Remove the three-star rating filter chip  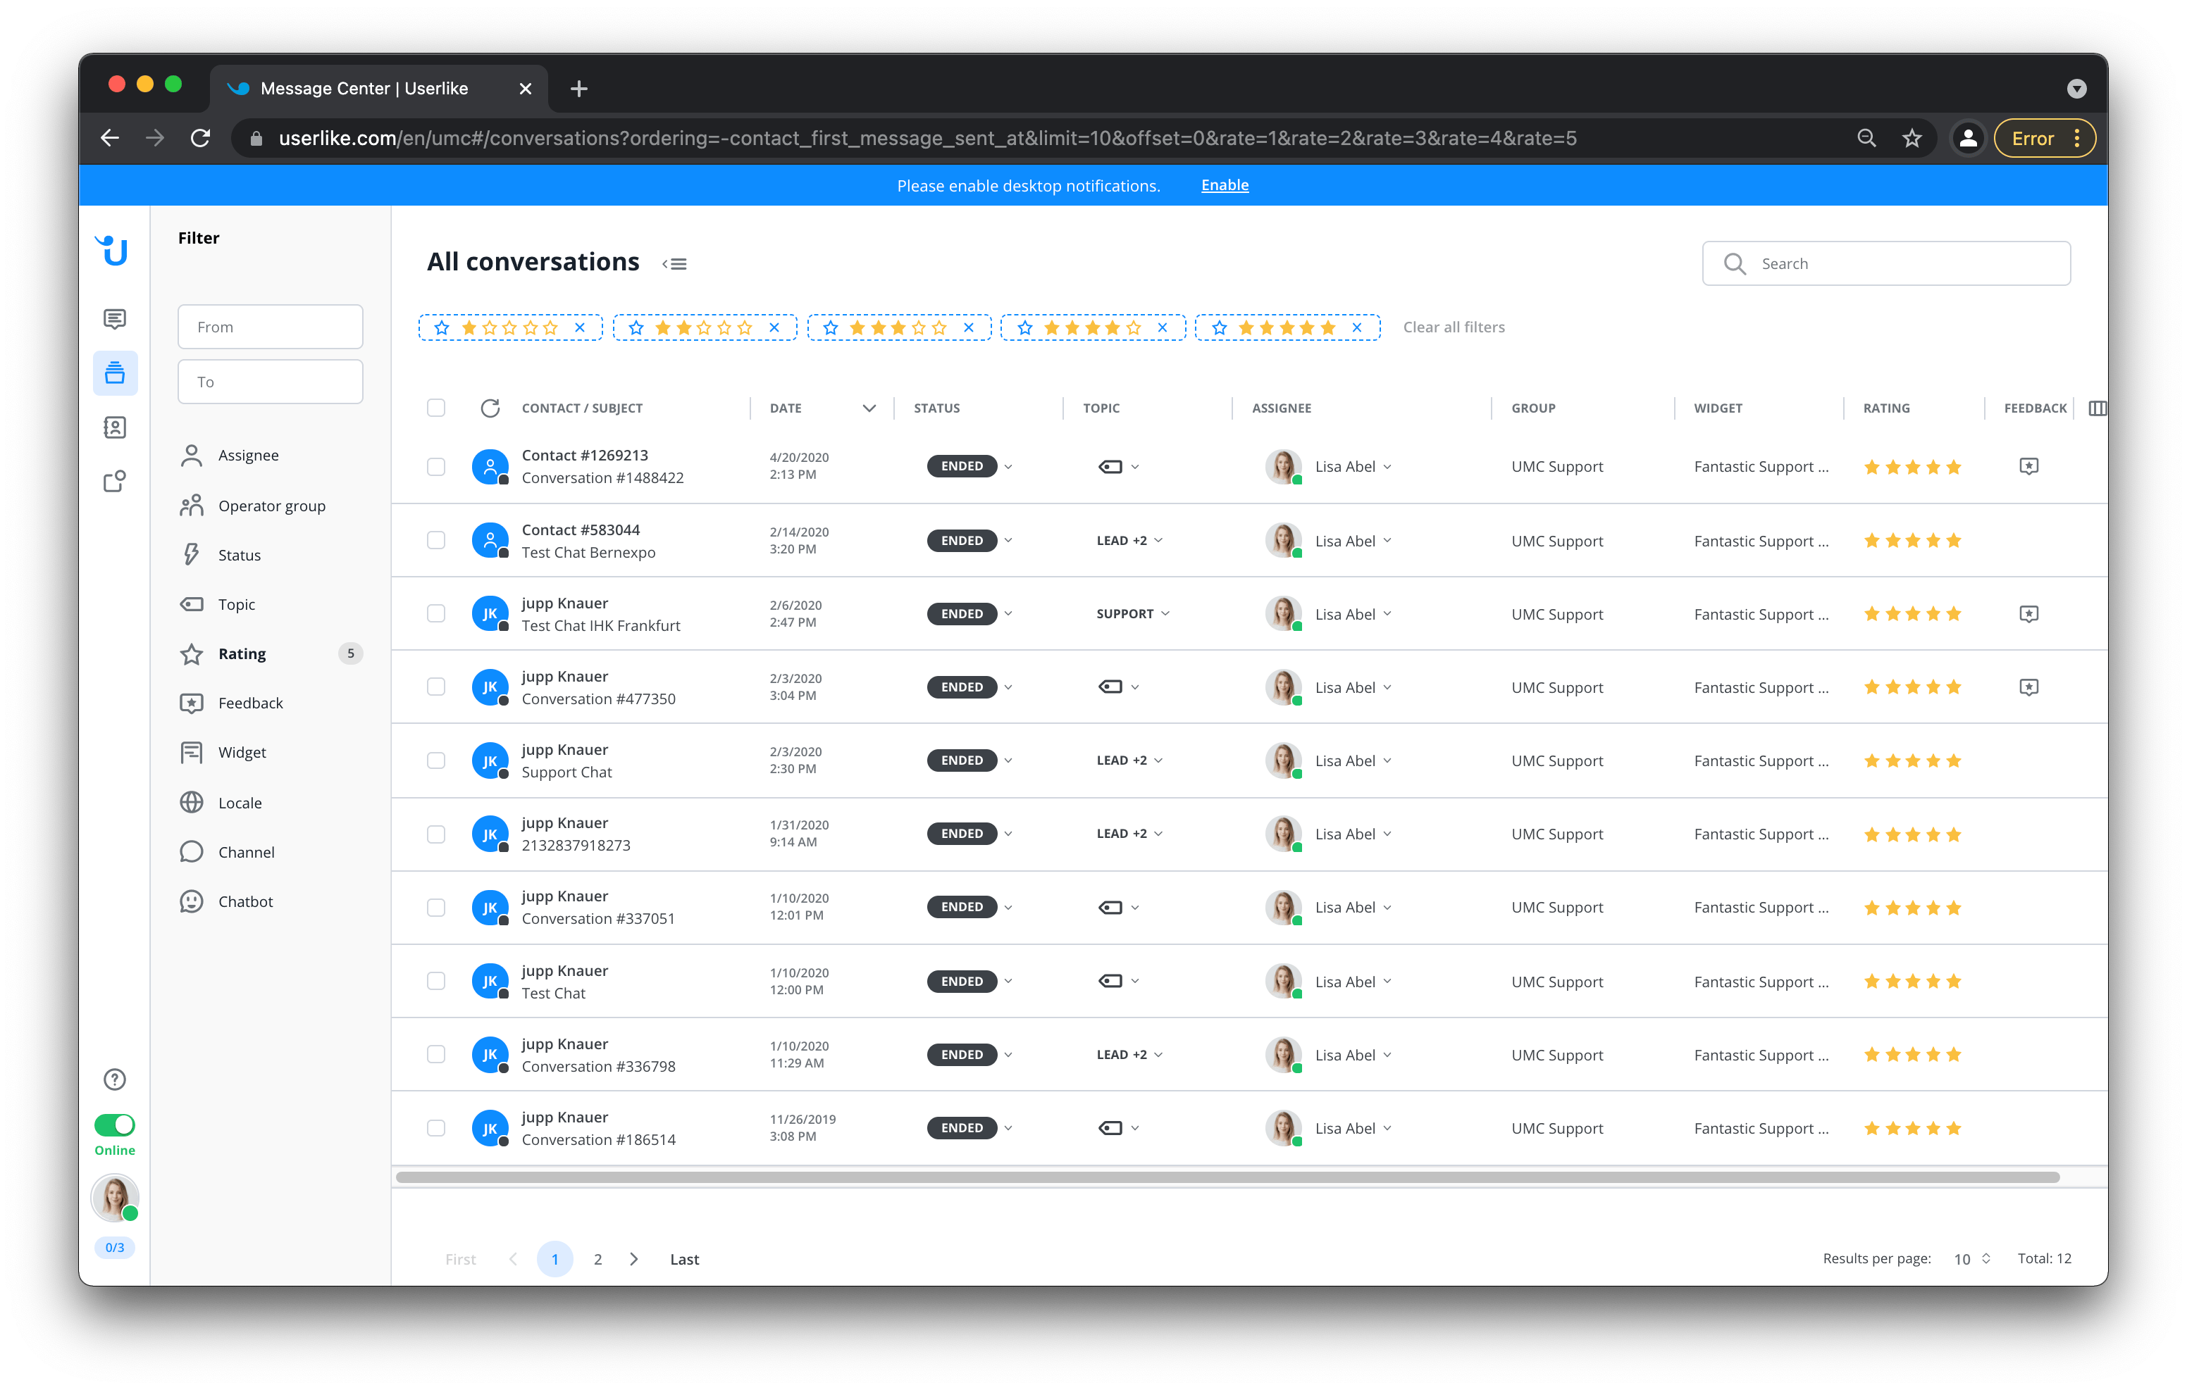pos(968,327)
